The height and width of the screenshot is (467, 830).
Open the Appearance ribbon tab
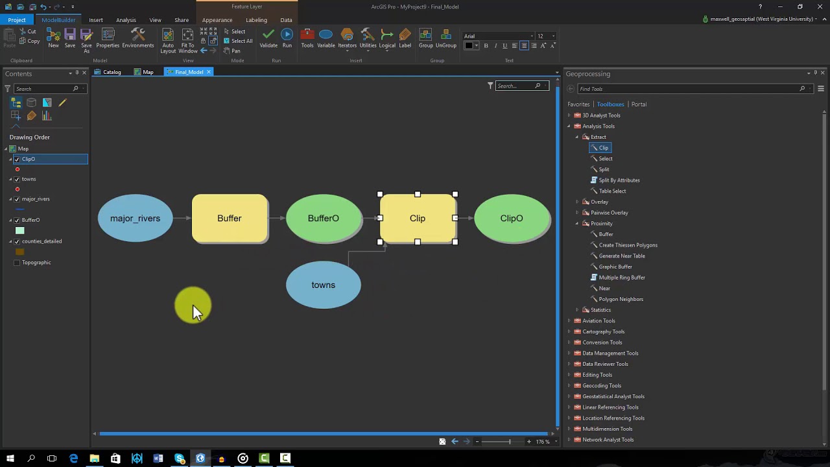(x=217, y=20)
